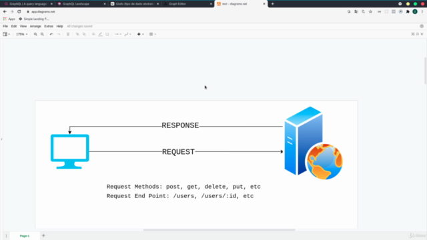Image resolution: width=427 pixels, height=240 pixels.
Task: Click the fill color bucket icon
Action: click(x=93, y=34)
